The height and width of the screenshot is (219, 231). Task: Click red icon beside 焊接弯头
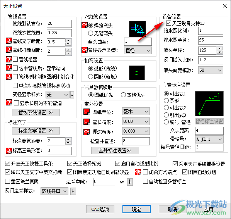[x=85, y=25]
